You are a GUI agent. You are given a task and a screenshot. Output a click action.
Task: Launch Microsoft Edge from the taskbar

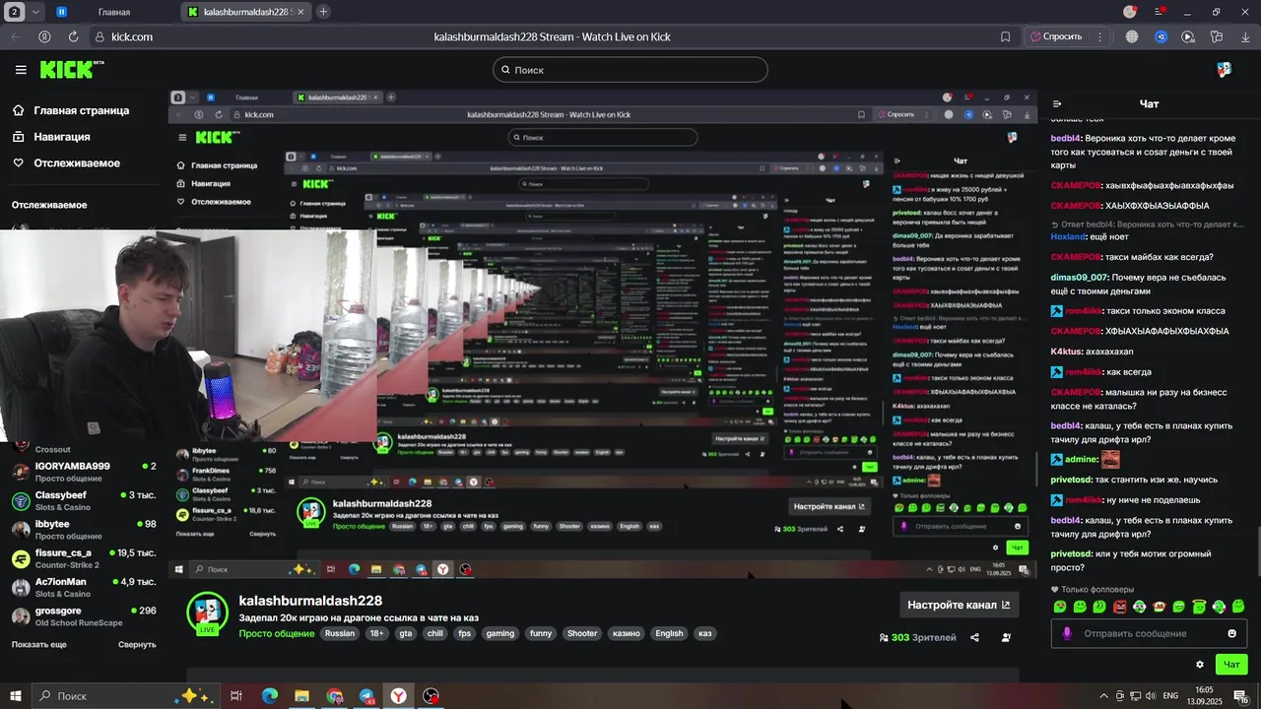(x=269, y=696)
